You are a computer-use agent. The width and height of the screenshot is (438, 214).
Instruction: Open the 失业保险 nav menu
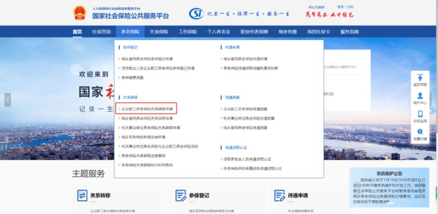tap(159, 32)
